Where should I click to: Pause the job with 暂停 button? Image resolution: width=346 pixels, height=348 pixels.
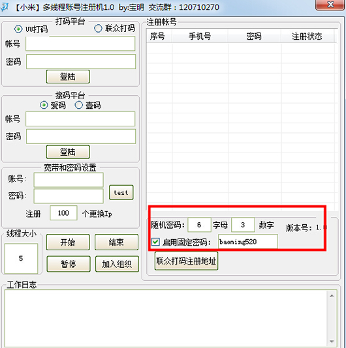(x=69, y=264)
